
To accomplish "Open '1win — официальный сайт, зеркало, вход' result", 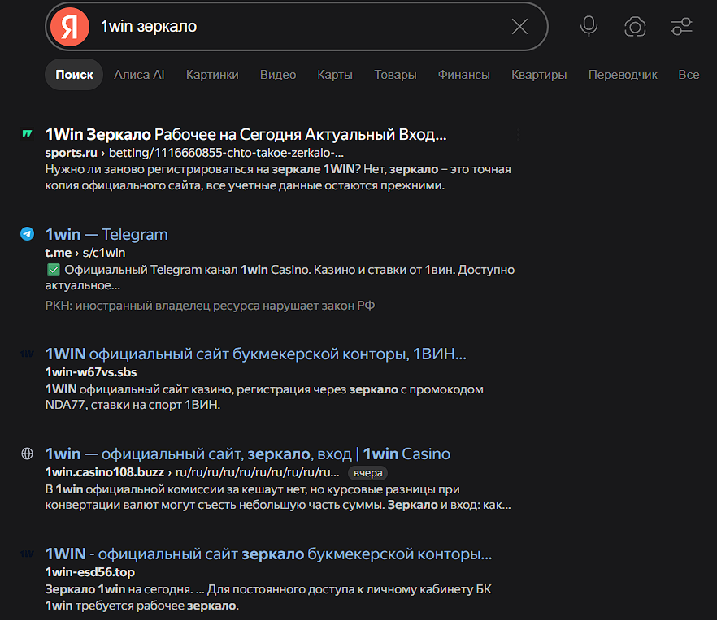I will click(x=248, y=454).
